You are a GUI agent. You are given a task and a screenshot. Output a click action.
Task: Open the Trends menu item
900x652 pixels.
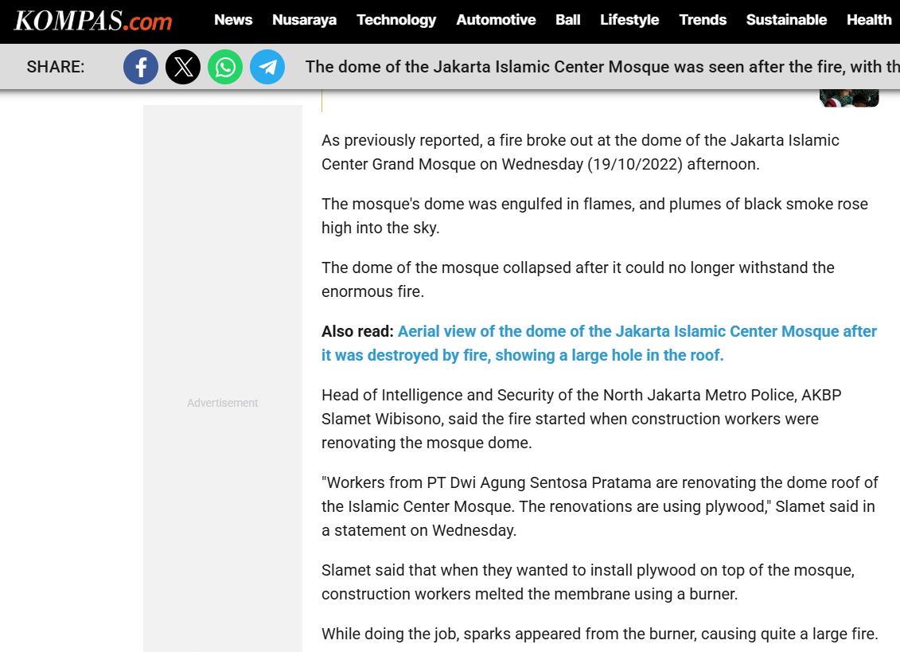[x=703, y=20]
